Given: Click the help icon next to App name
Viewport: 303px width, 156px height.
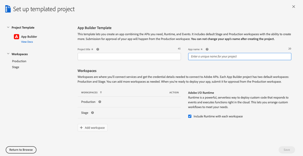Looking at the screenshot, I should tap(207, 49).
